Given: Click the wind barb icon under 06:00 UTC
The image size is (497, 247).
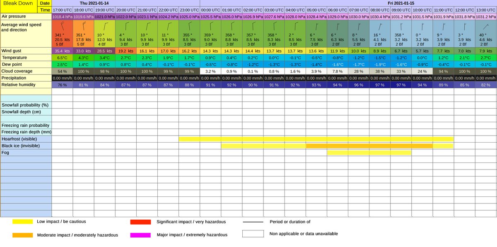Looking at the screenshot, I should click(338, 27).
